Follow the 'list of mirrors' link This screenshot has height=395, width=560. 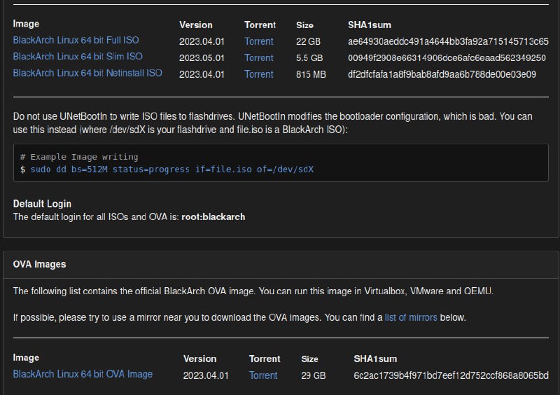pyautogui.click(x=411, y=317)
